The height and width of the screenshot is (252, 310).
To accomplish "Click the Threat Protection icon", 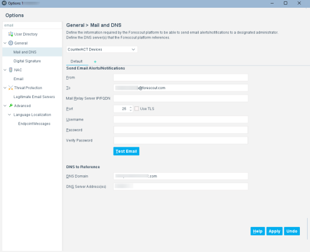I will click(11, 87).
